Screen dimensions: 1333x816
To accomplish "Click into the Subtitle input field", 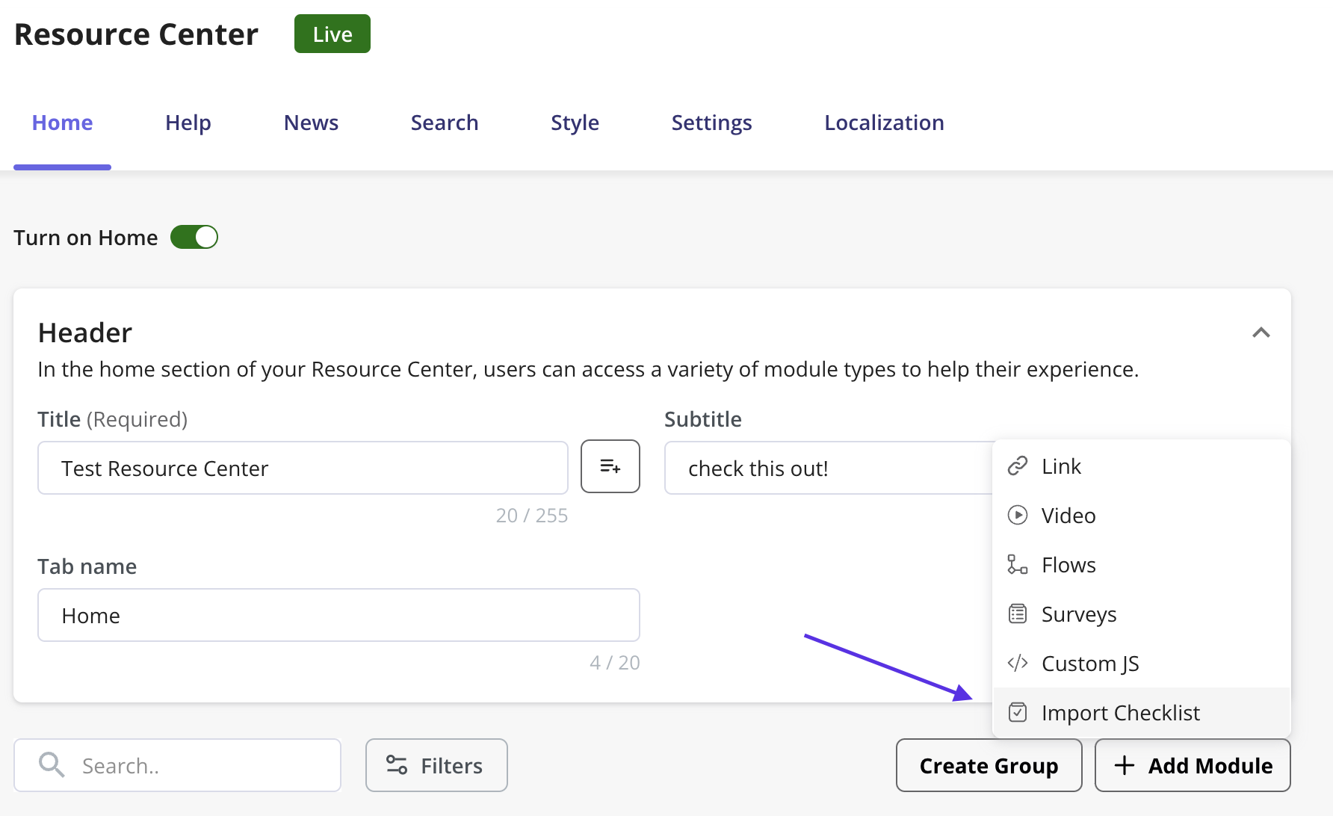I will point(828,468).
